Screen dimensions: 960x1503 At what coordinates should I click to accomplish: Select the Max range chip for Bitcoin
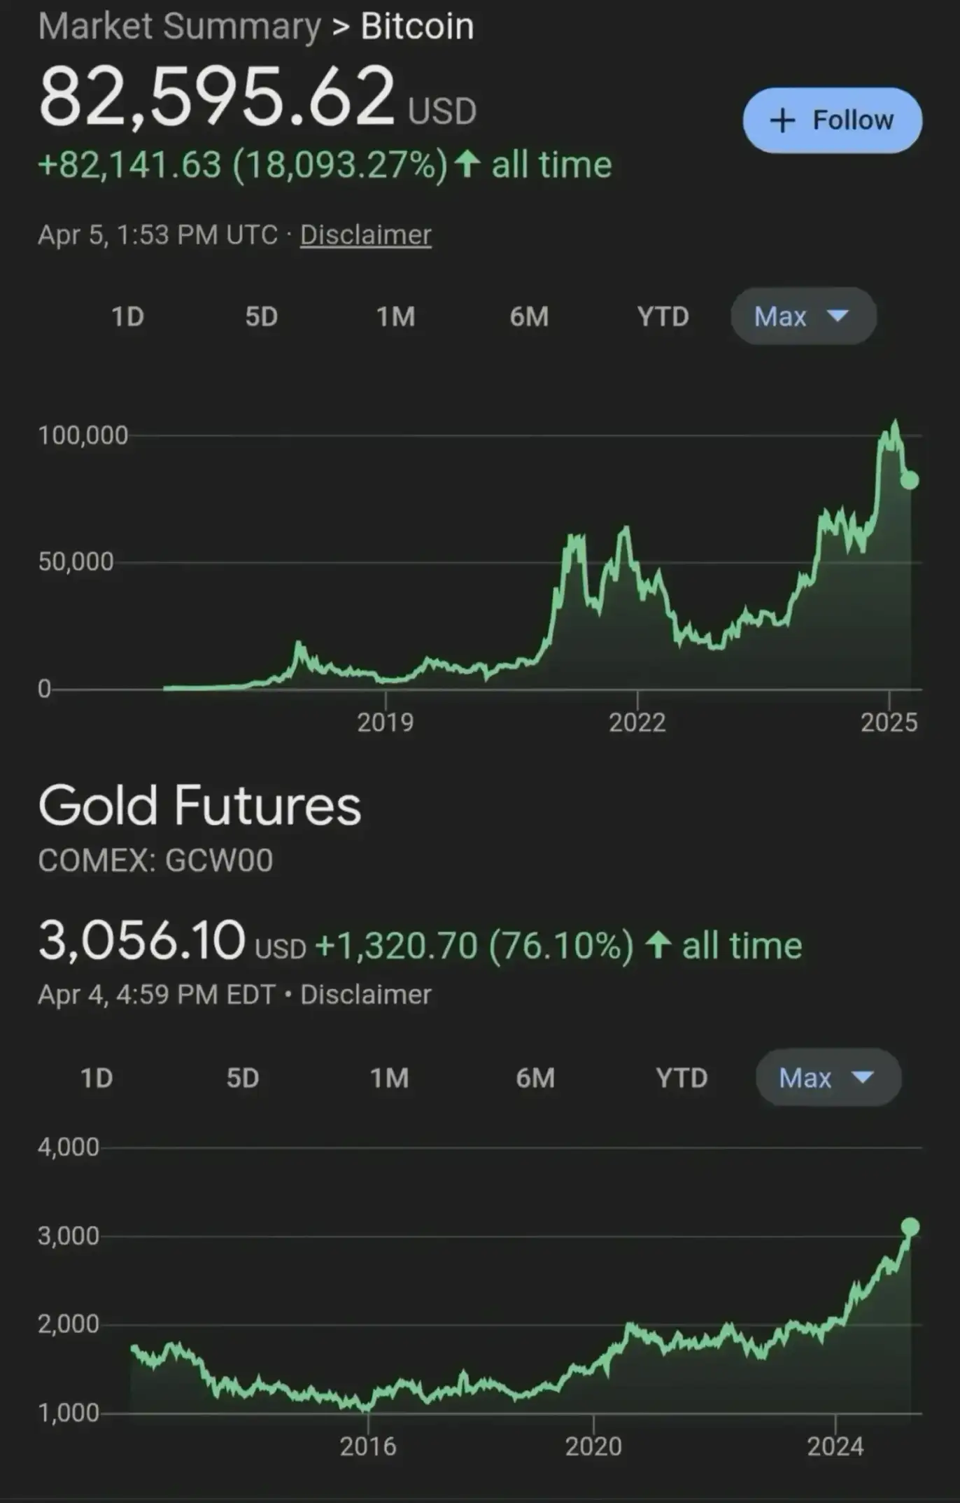click(x=803, y=316)
